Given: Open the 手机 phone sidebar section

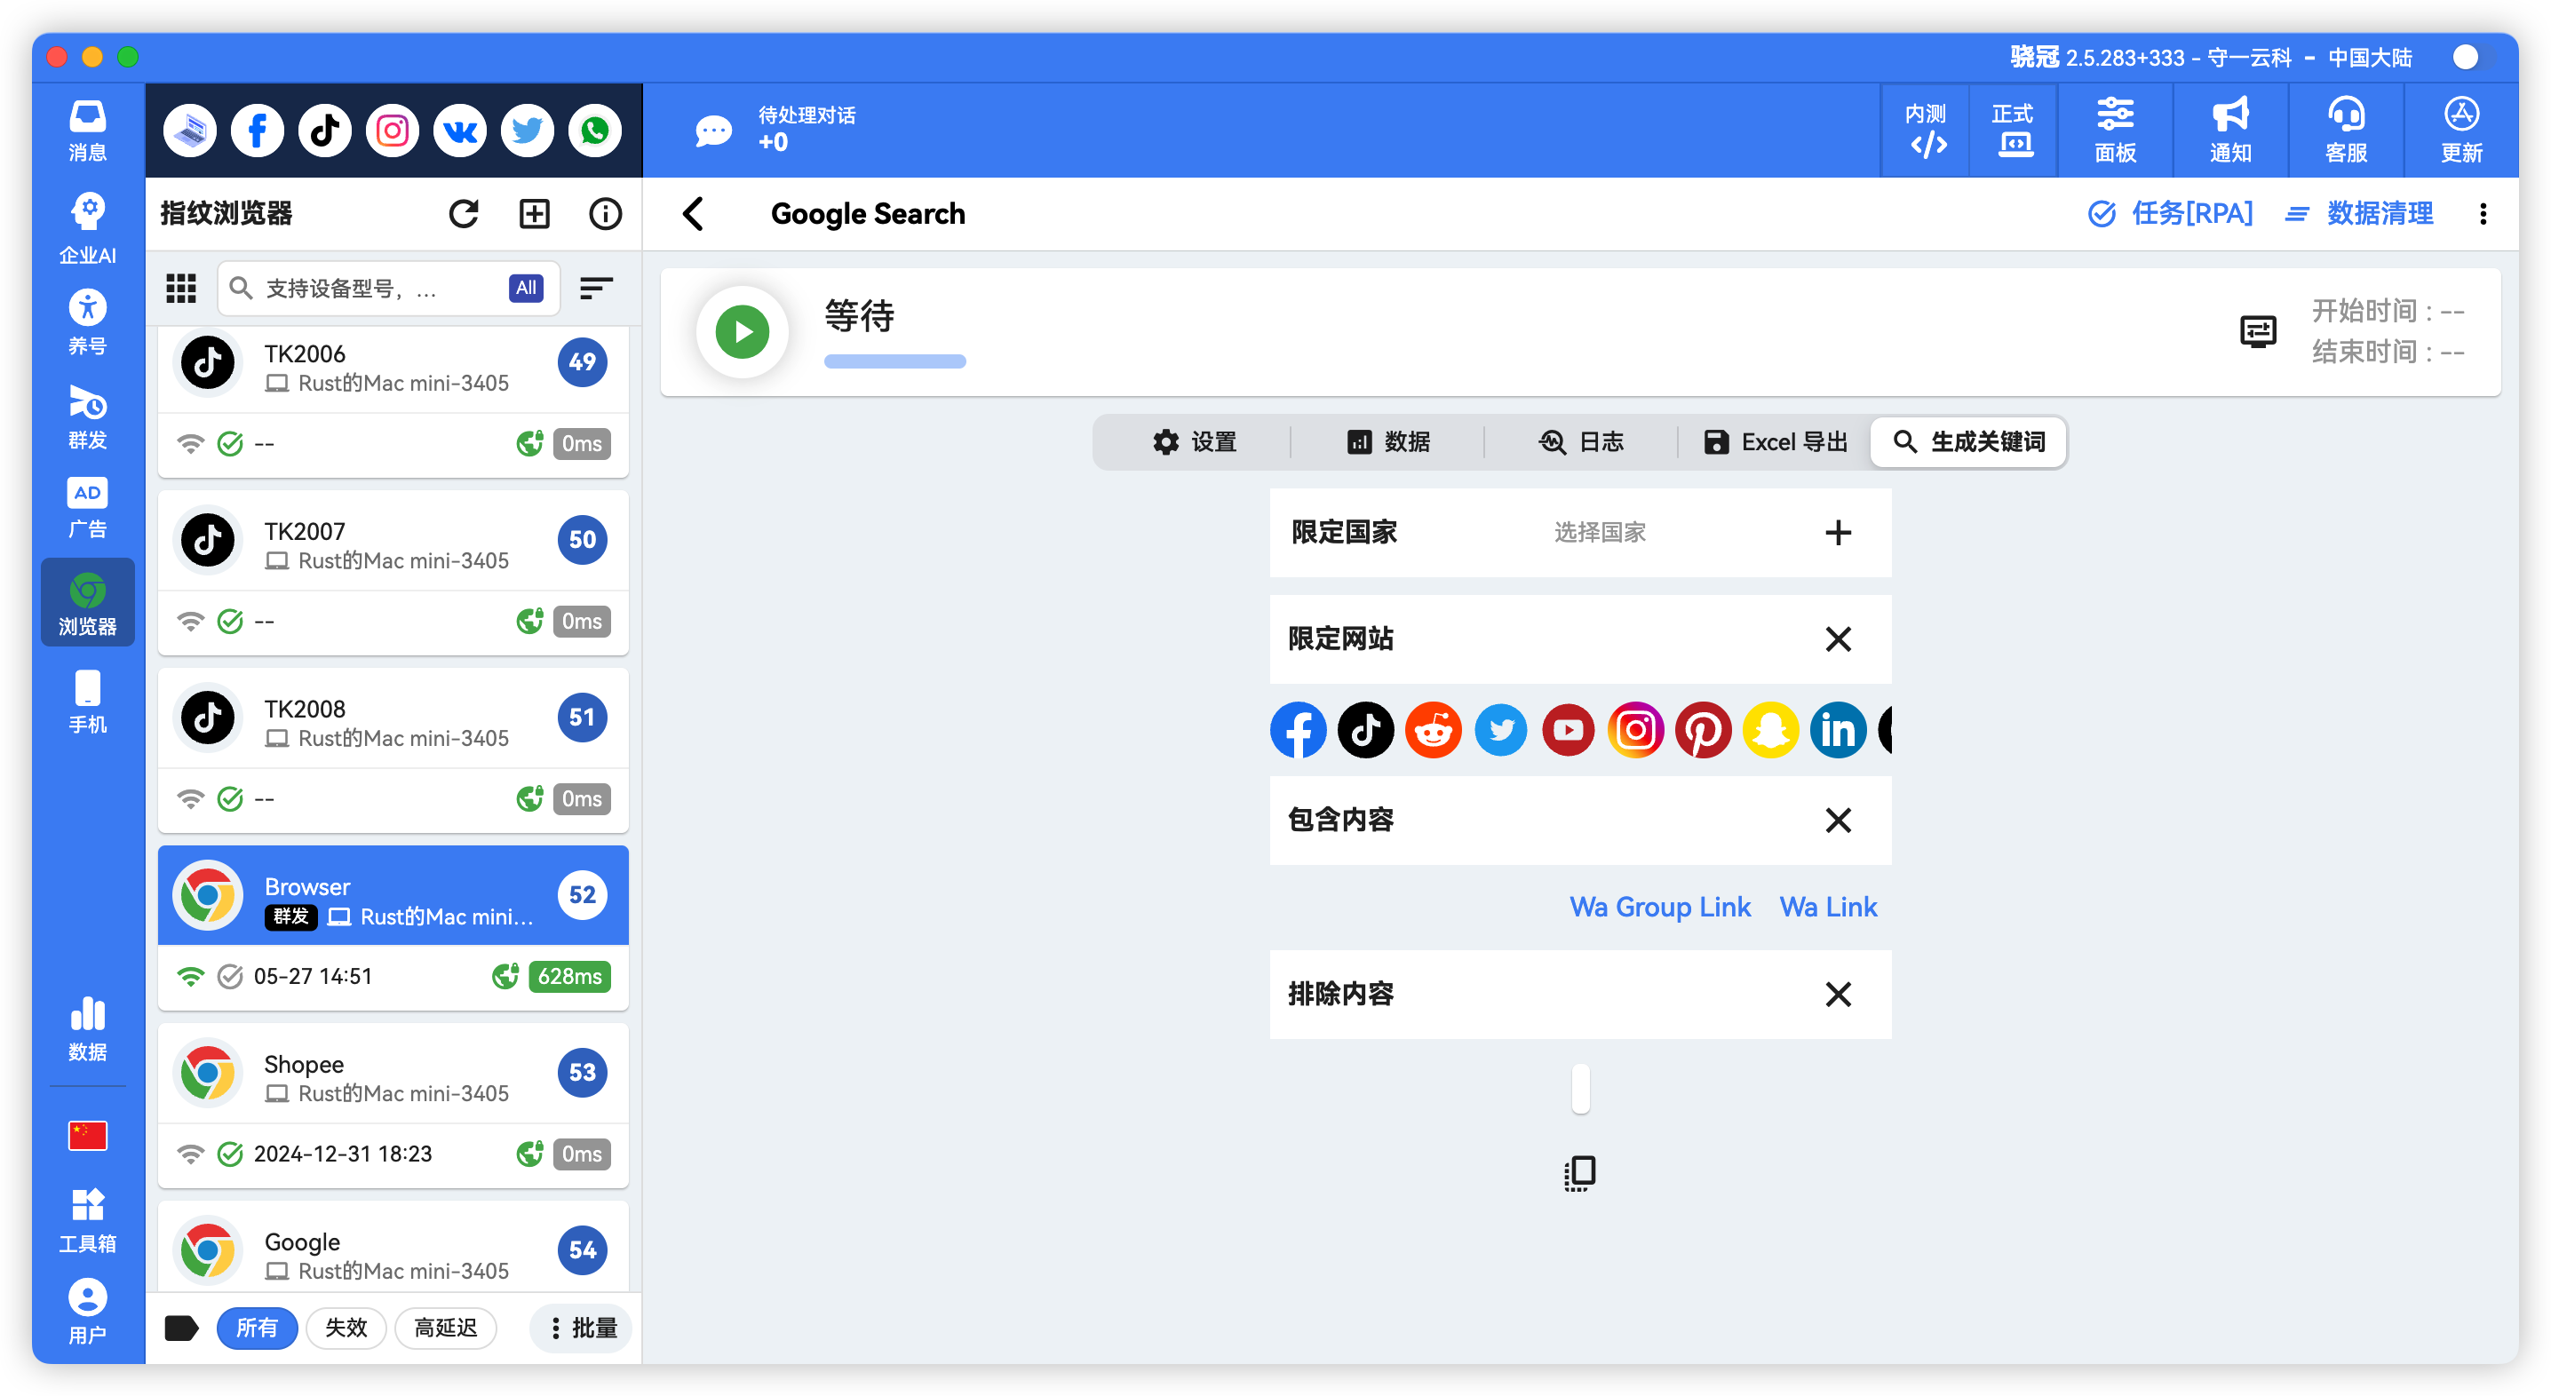Looking at the screenshot, I should click(x=87, y=702).
